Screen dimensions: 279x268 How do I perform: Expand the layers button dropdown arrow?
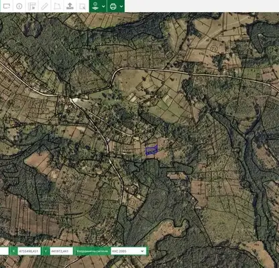103,6
